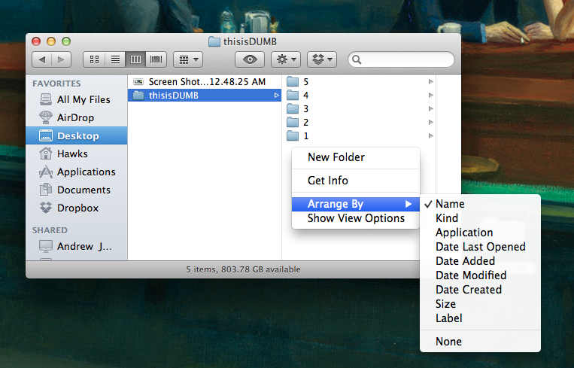Arrange items by Label
Screen dimensions: 574x368
[480, 318]
